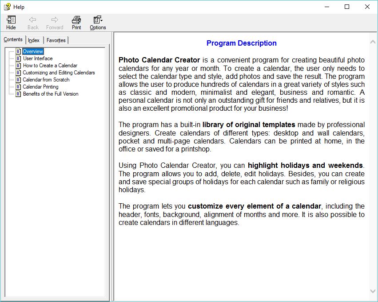This screenshot has height=302, width=378.
Task: Click the Forward arrow button
Action: coord(55,23)
